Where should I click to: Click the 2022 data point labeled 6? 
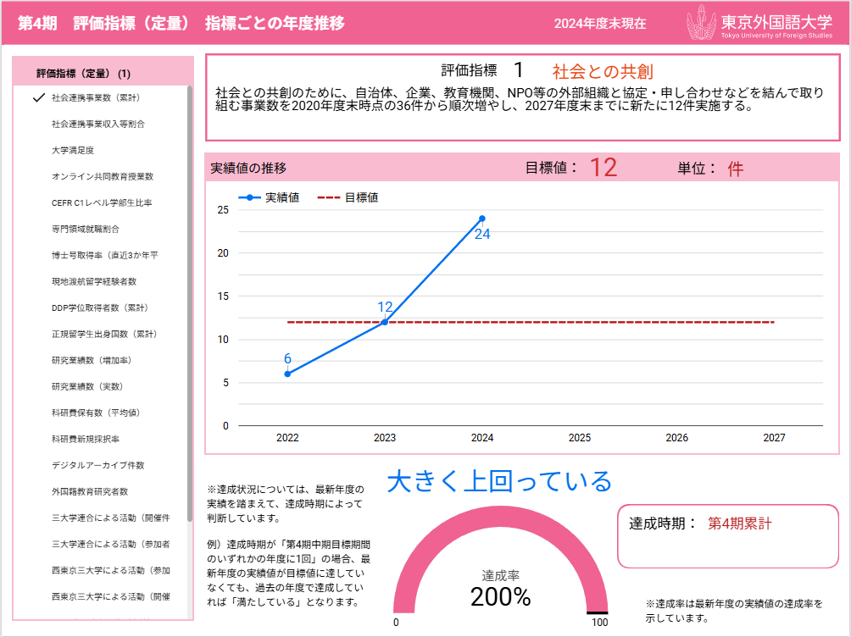(x=287, y=374)
